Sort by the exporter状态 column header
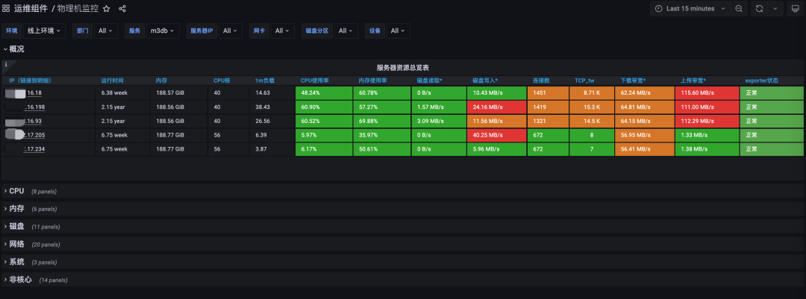The height and width of the screenshot is (299, 806). point(762,81)
